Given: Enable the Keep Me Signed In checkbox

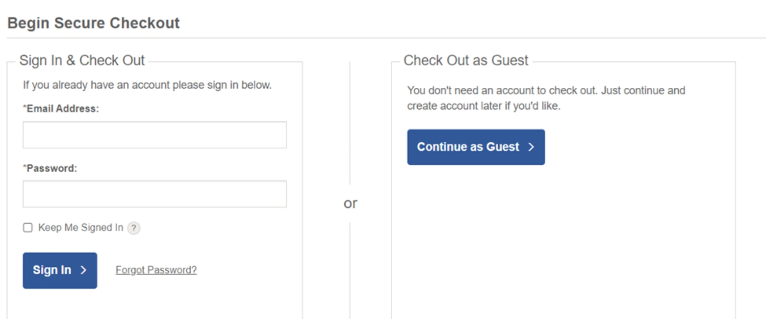Looking at the screenshot, I should pos(28,228).
